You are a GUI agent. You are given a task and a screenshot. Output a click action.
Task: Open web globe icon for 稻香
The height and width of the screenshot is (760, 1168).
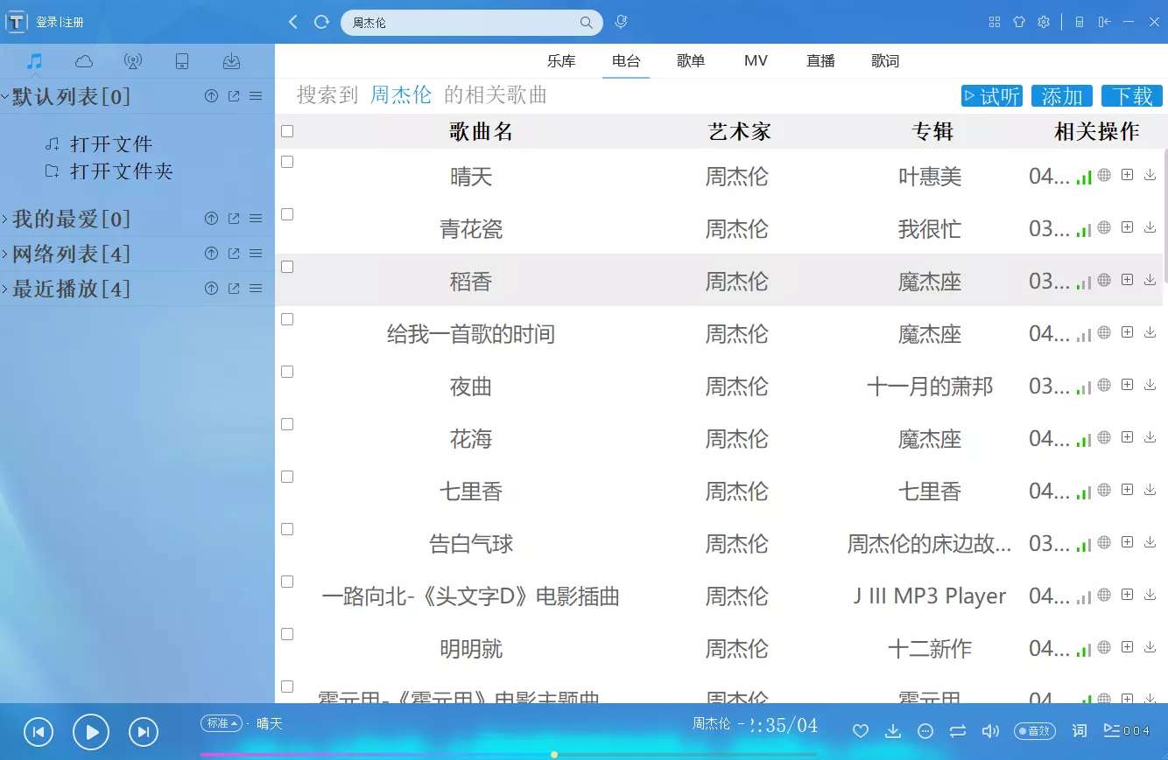point(1104,280)
